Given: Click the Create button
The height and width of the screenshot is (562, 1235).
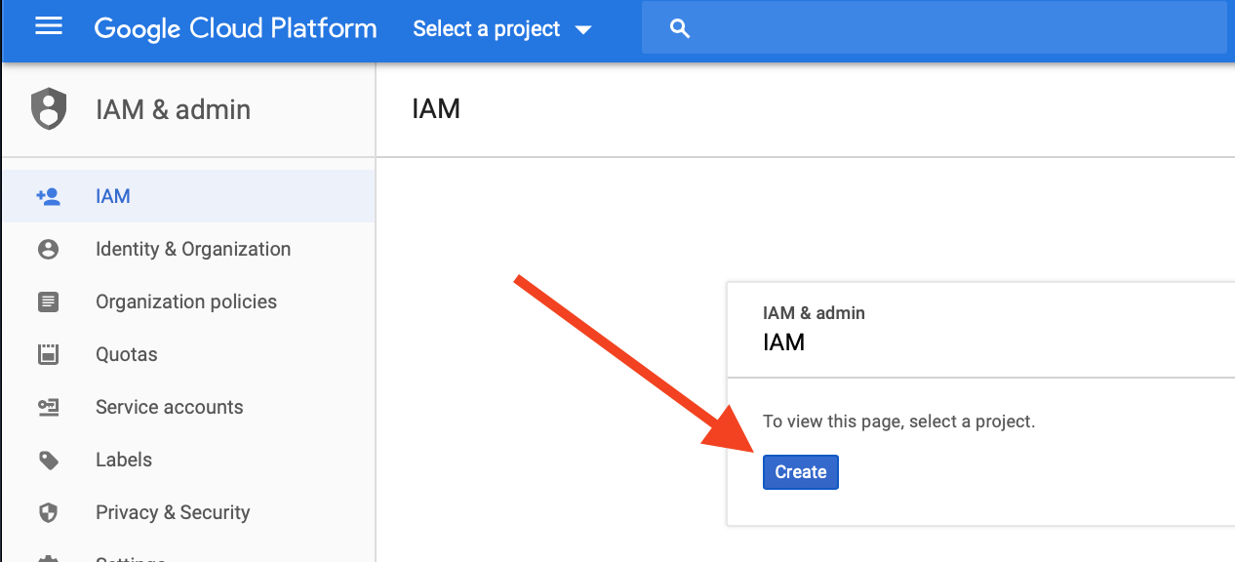Looking at the screenshot, I should pos(801,472).
